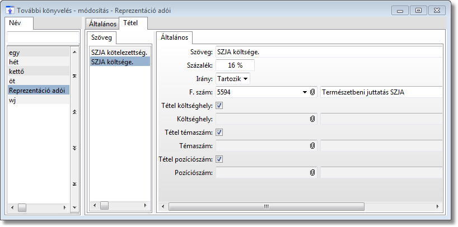This screenshot has width=458, height=227.
Task: Click the jump-to-last double-down arrow in name list
Action: pyautogui.click(x=75, y=184)
